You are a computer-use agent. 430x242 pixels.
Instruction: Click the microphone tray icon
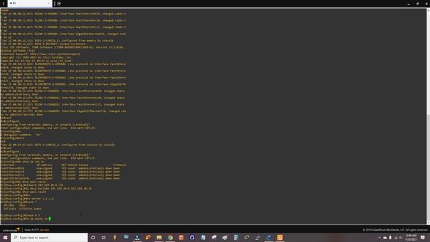tap(390, 237)
